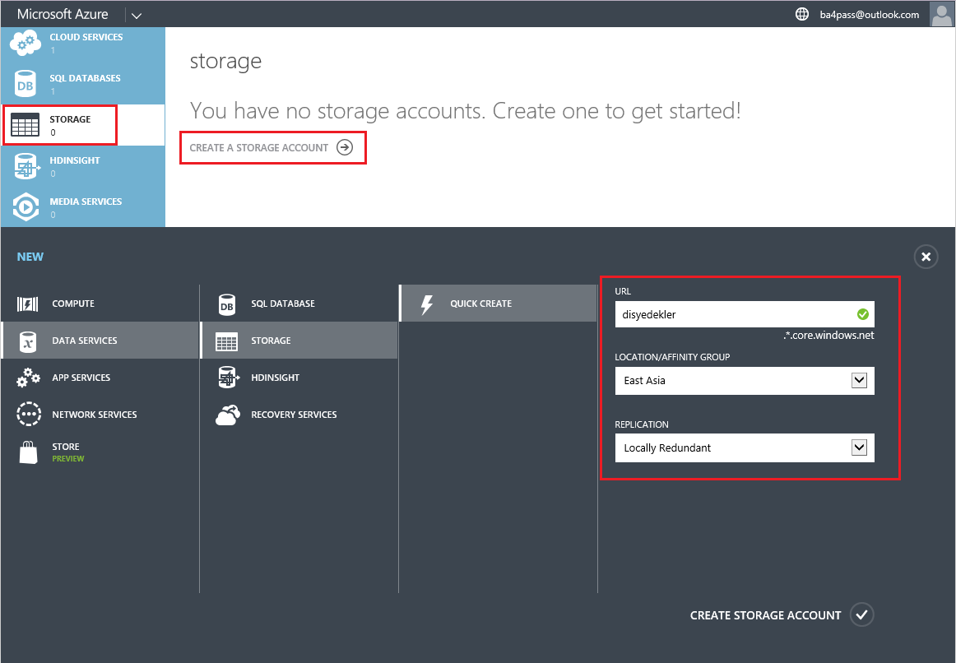Click the Media Services play icon
Image resolution: width=956 pixels, height=663 pixels.
26,207
